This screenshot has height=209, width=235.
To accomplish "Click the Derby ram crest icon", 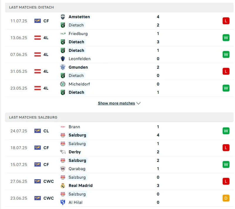I will coord(63,152).
